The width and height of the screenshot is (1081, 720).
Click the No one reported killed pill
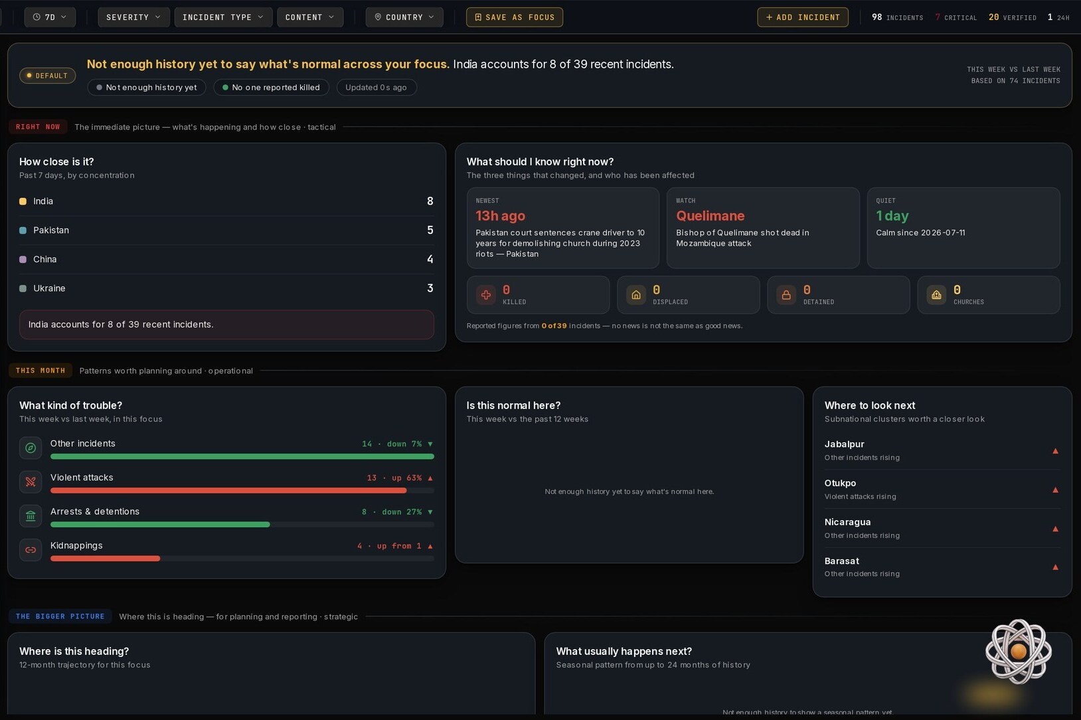[x=271, y=88]
